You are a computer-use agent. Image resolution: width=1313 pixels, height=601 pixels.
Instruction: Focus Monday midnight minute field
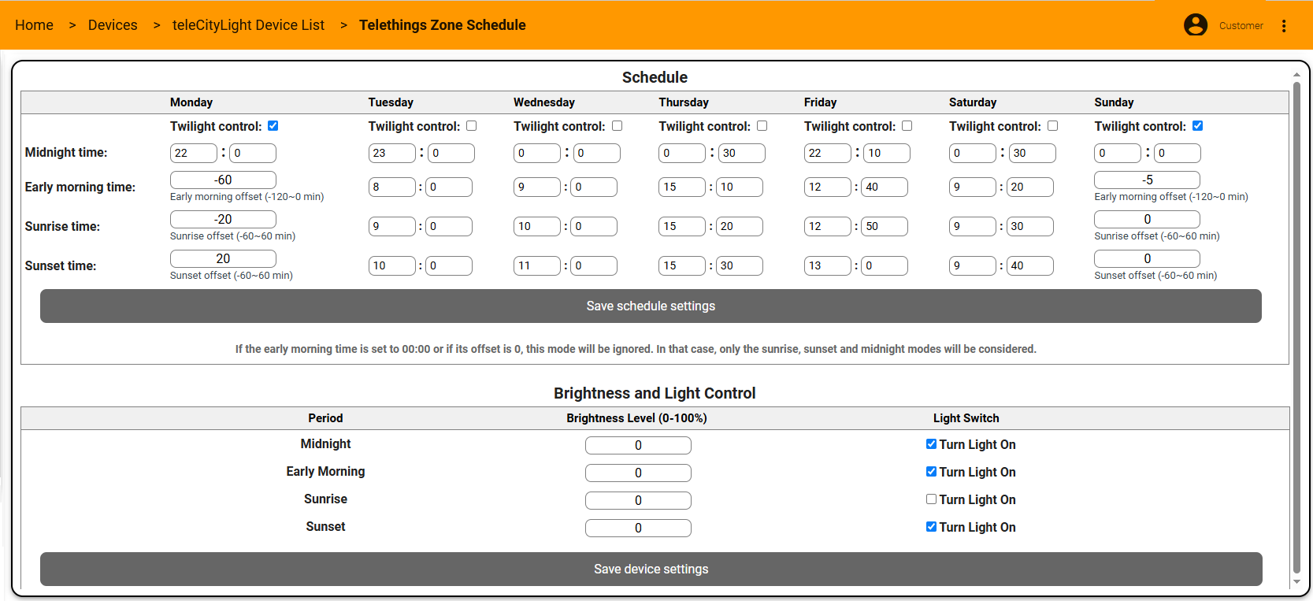click(253, 153)
